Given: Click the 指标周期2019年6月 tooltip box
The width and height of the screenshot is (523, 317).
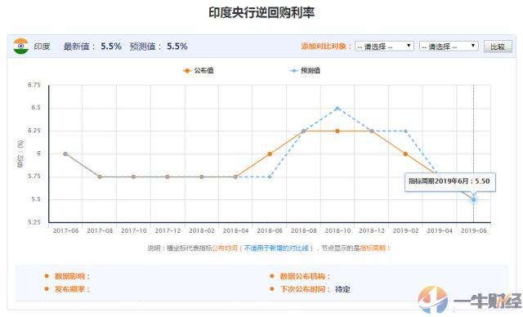Looking at the screenshot, I should pyautogui.click(x=449, y=181).
